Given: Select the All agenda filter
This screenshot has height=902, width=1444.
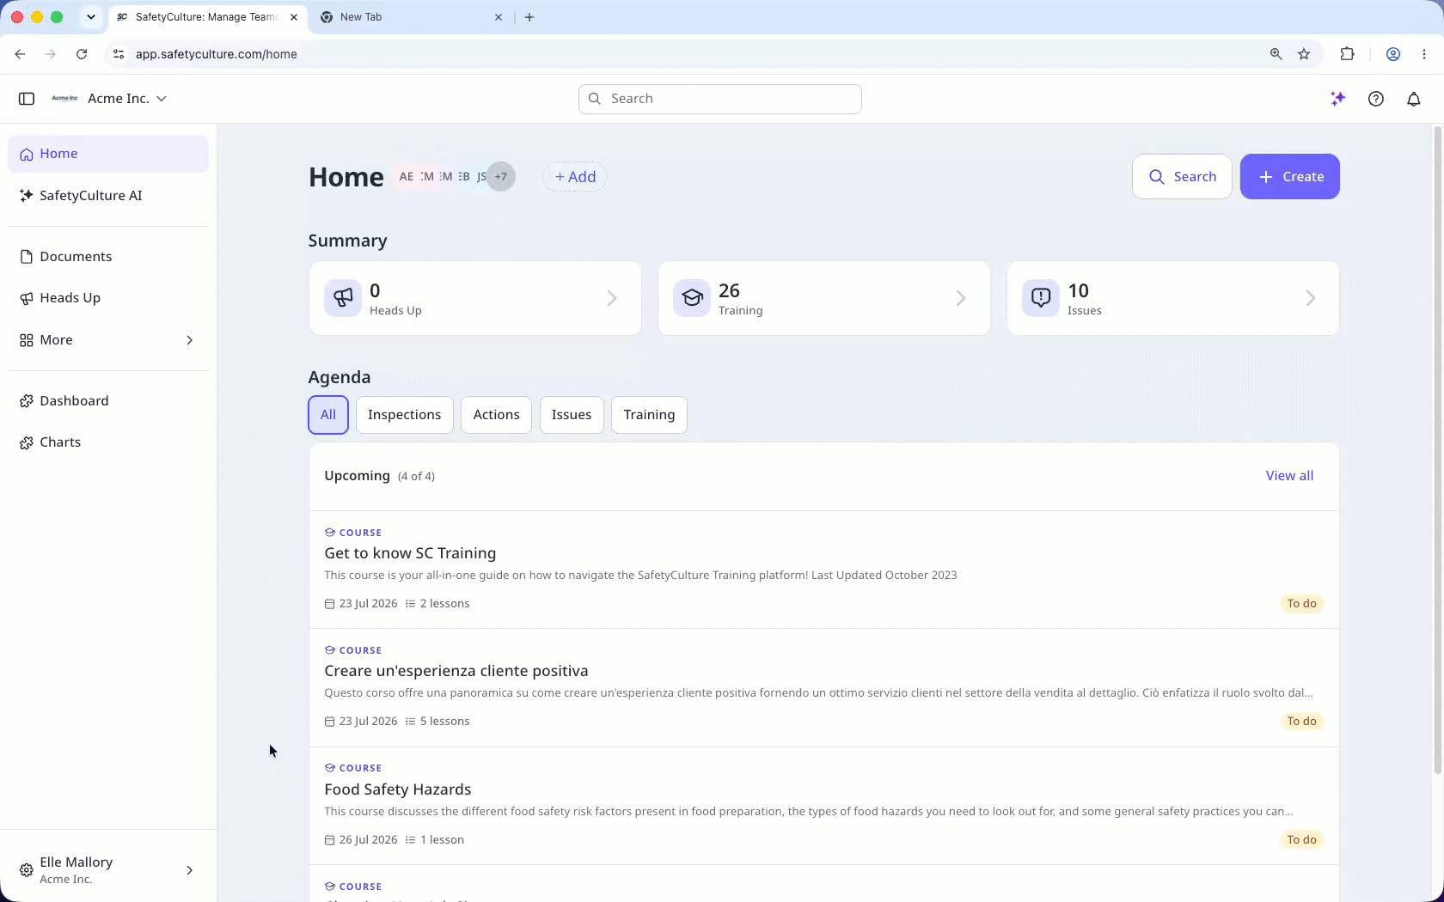Looking at the screenshot, I should click(x=328, y=415).
